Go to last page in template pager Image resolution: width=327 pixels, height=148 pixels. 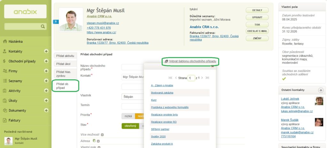207,78
